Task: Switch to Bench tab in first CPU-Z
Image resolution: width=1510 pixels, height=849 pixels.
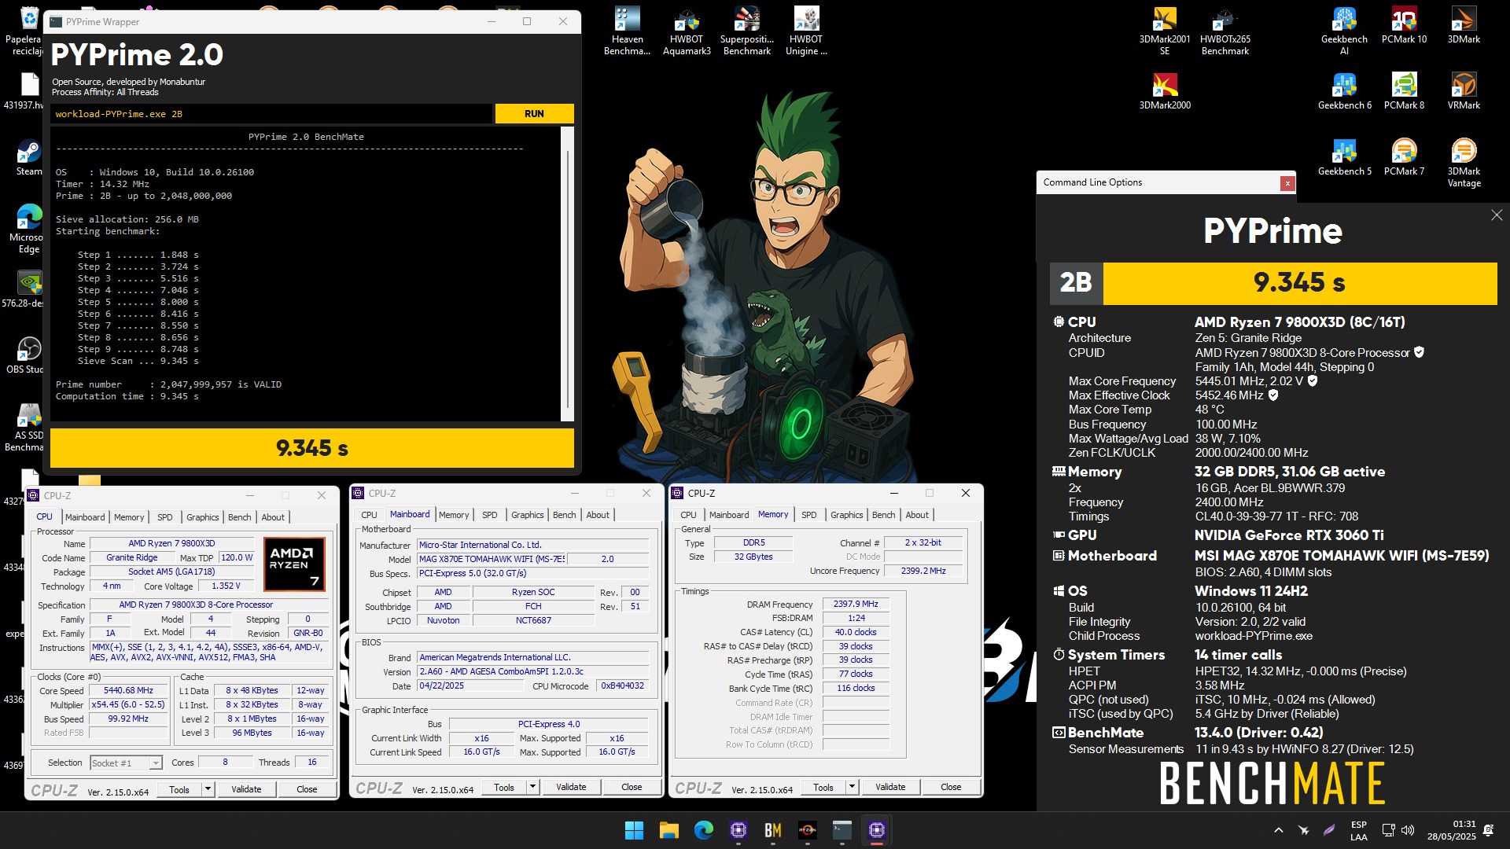Action: click(x=239, y=517)
